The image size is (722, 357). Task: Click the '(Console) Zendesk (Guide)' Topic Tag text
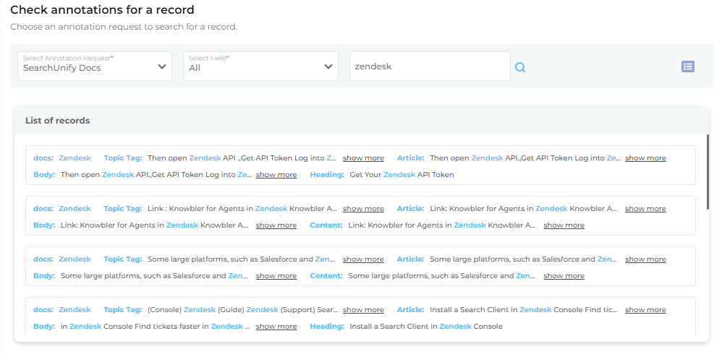(242, 309)
